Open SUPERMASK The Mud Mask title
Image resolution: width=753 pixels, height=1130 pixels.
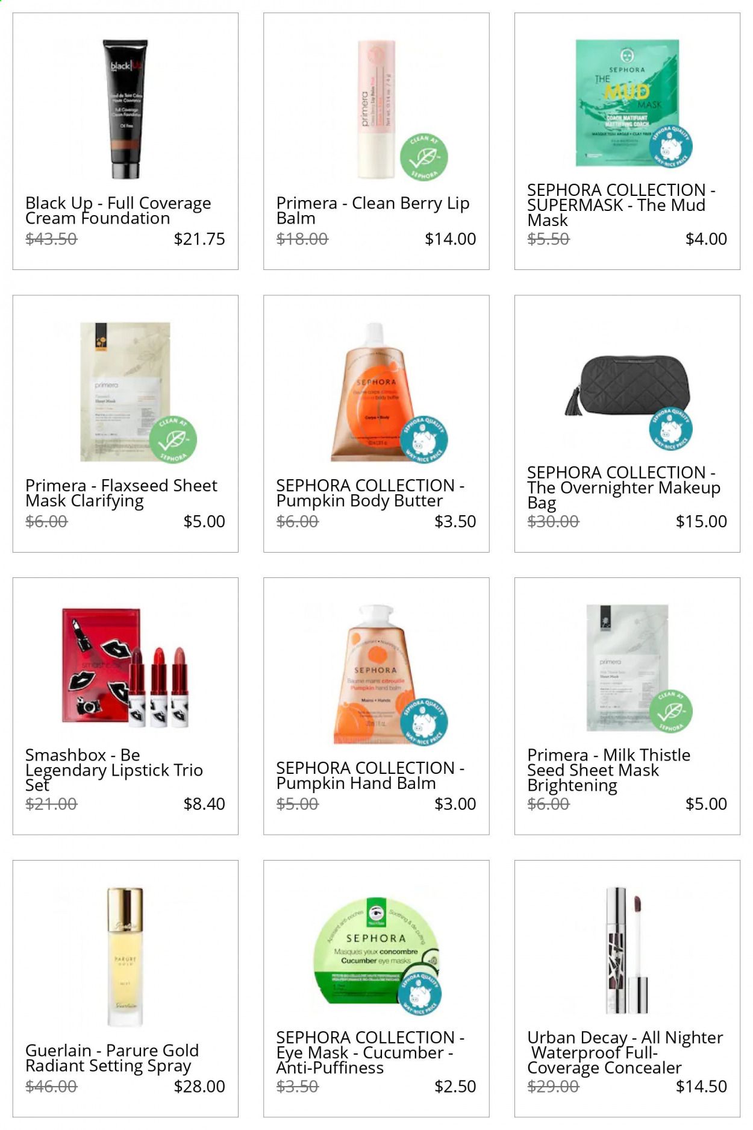pyautogui.click(x=621, y=205)
